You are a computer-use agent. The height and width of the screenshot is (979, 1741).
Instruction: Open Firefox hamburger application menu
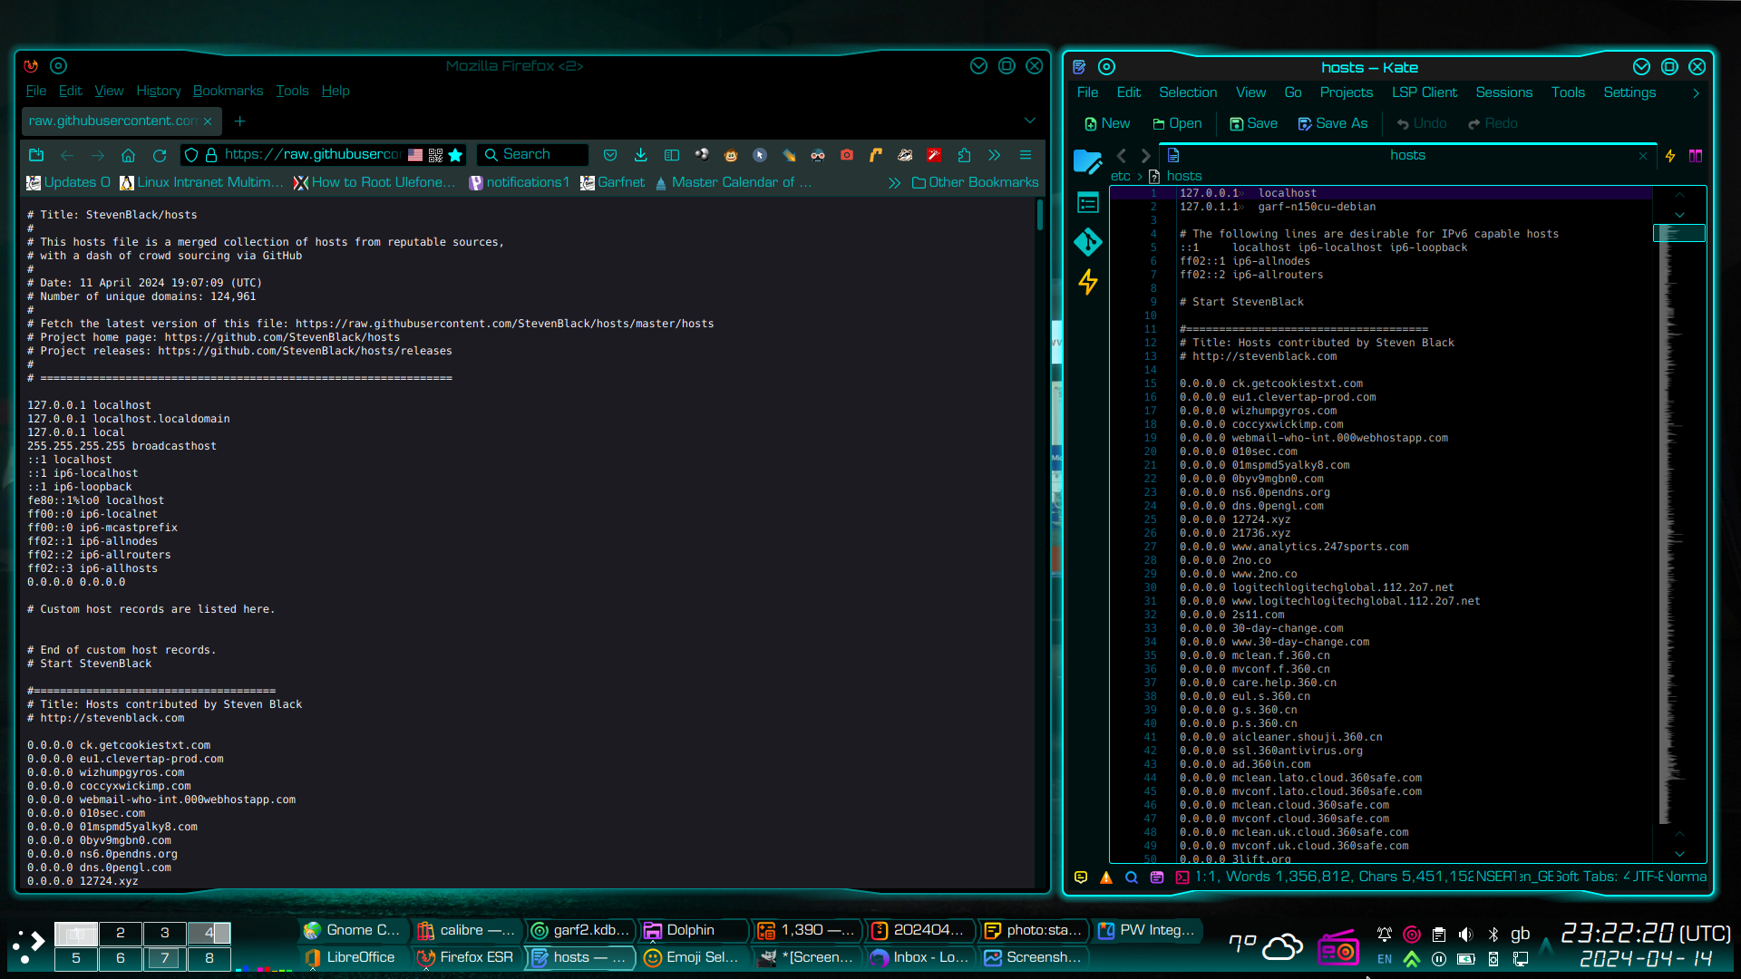[1026, 155]
